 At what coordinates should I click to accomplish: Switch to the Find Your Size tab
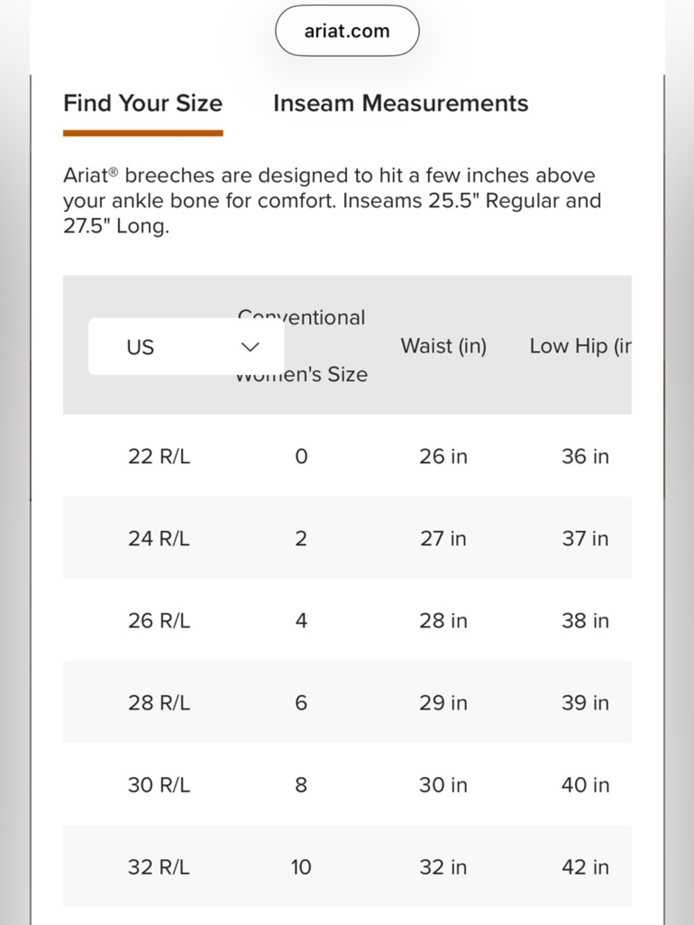[143, 103]
